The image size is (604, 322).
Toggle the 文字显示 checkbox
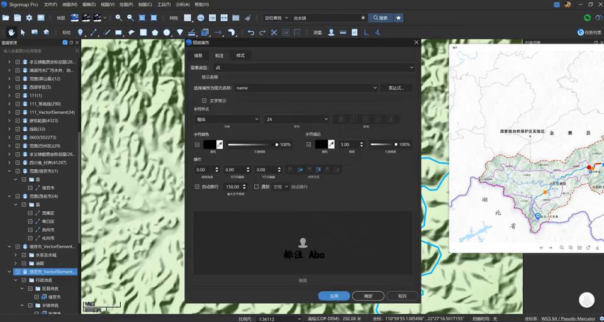click(x=204, y=101)
